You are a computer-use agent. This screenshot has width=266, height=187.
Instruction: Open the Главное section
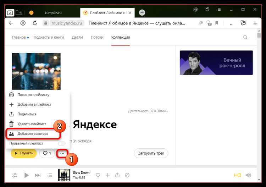[19, 37]
